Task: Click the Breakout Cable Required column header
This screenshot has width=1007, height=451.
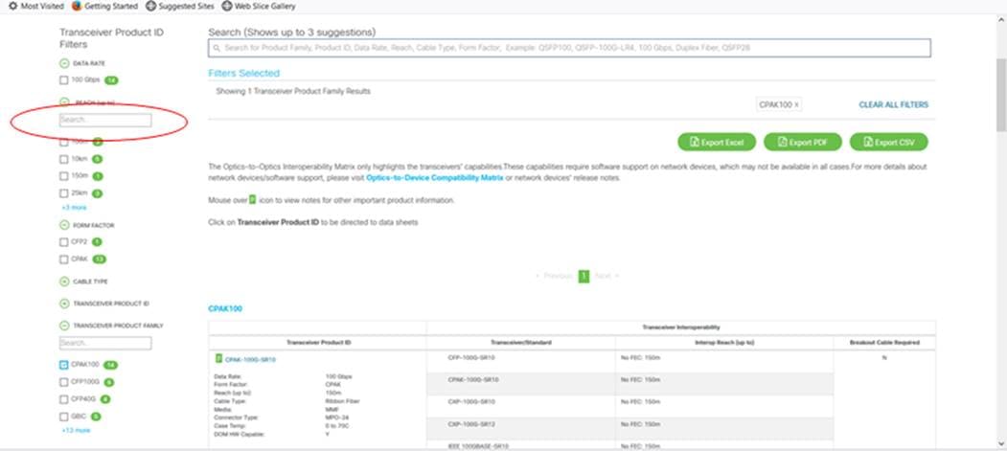Action: (884, 343)
